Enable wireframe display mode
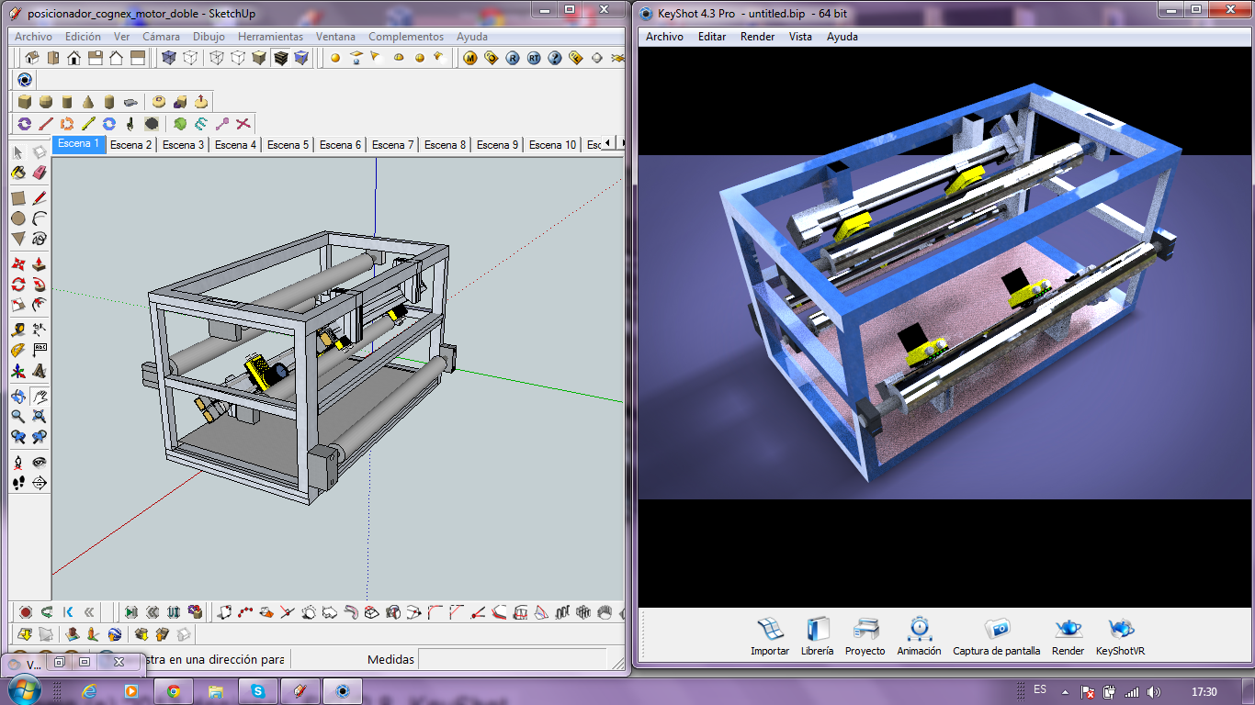 pos(217,59)
